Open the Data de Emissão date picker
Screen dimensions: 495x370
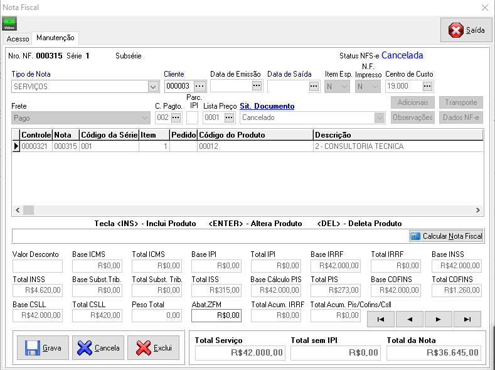pos(257,86)
